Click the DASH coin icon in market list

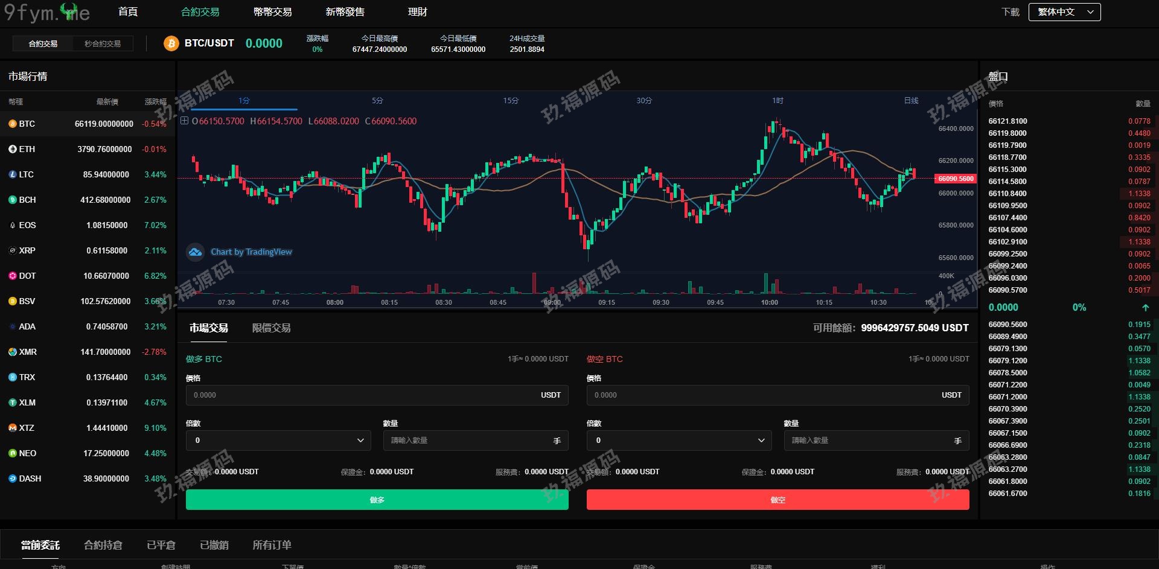(12, 478)
